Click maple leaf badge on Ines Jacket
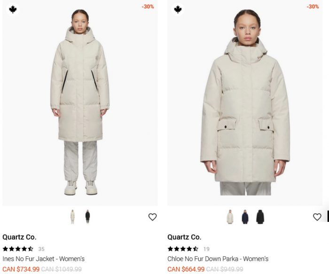 (x=13, y=9)
